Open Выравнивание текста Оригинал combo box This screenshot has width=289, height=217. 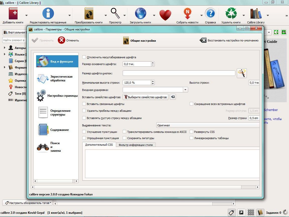click(x=208, y=125)
